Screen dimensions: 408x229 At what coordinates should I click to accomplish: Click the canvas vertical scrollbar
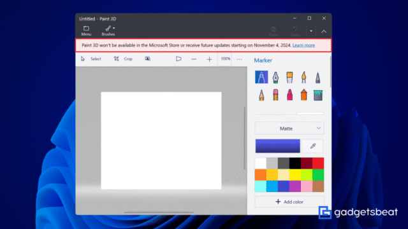(244, 139)
